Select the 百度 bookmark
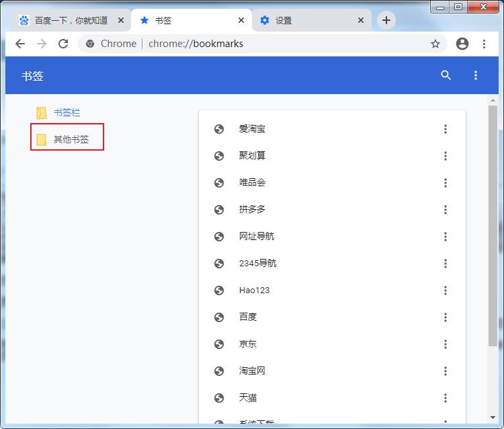The image size is (504, 429). point(332,317)
